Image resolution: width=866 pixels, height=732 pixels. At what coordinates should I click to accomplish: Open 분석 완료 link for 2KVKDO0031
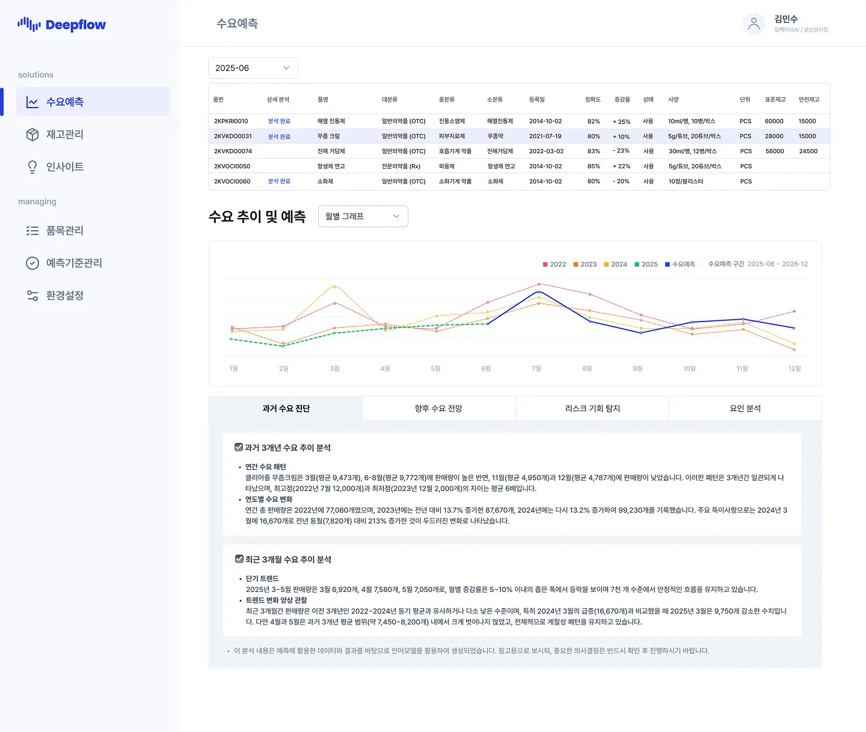coord(279,136)
